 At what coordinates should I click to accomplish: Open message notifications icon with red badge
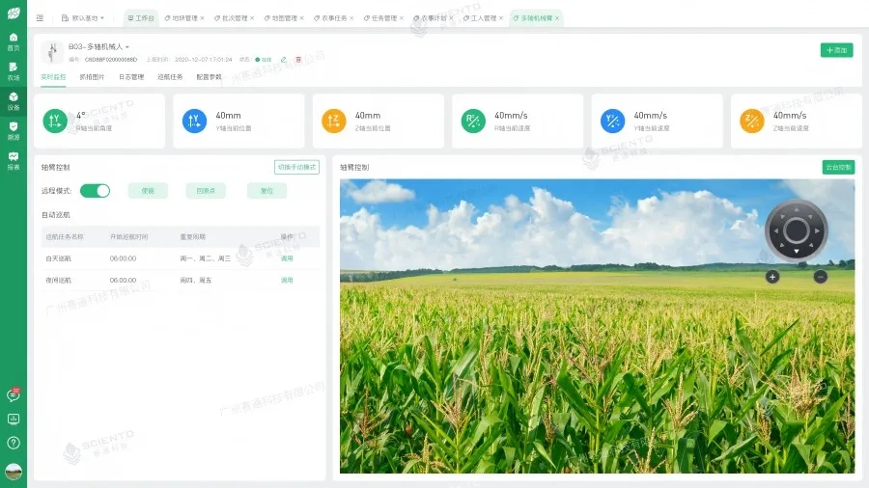coord(14,394)
